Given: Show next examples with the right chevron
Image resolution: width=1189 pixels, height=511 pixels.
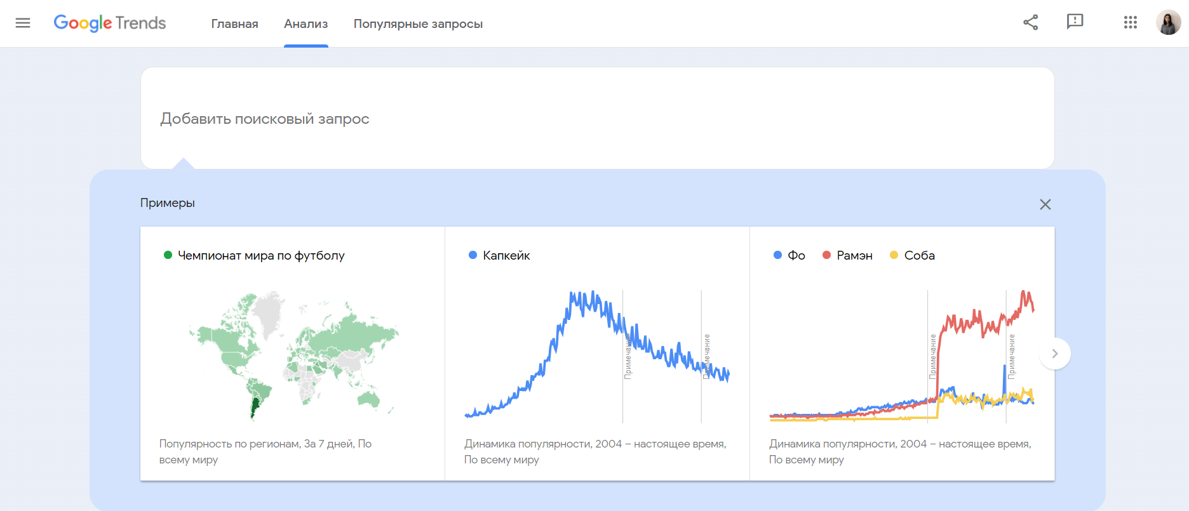Looking at the screenshot, I should (x=1055, y=354).
